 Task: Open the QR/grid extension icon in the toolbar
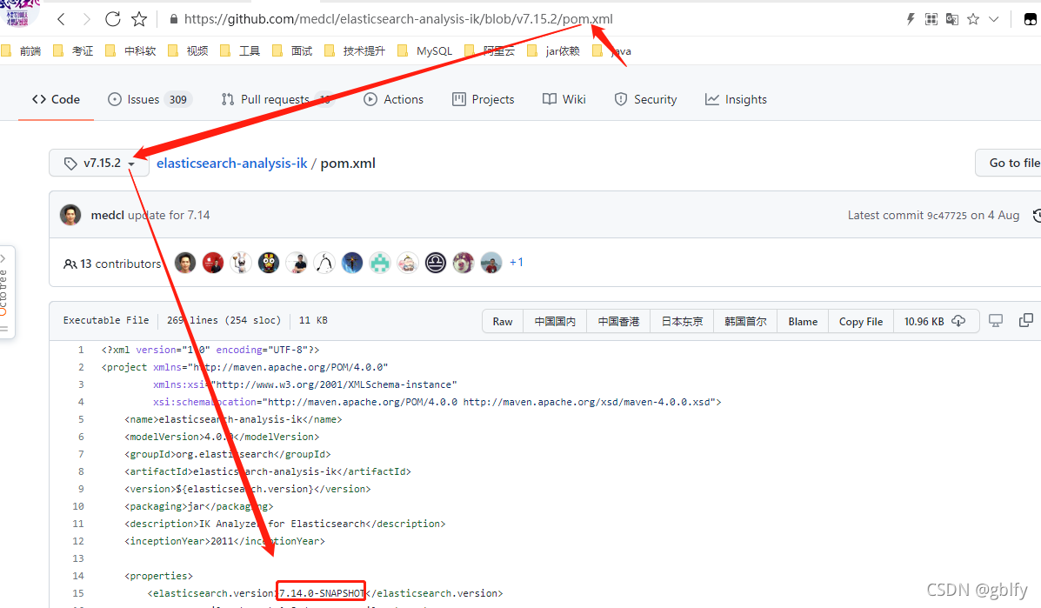click(x=931, y=19)
